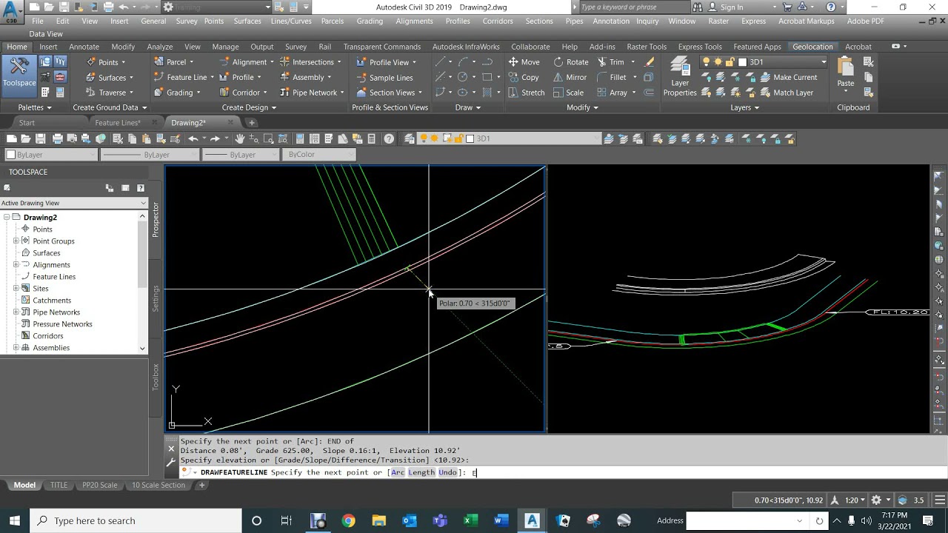948x533 pixels.
Task: Collapse the Drawing2 tree root
Action: [6, 218]
